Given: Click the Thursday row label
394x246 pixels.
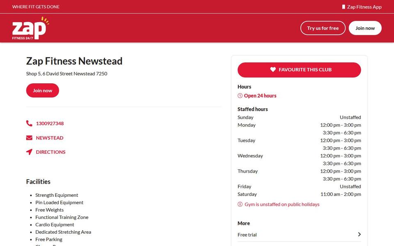Looking at the screenshot, I should (248, 171).
